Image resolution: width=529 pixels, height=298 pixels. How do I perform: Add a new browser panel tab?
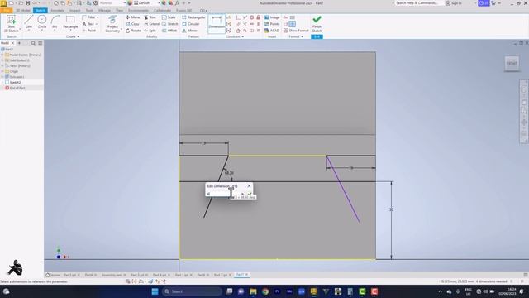click(x=19, y=43)
